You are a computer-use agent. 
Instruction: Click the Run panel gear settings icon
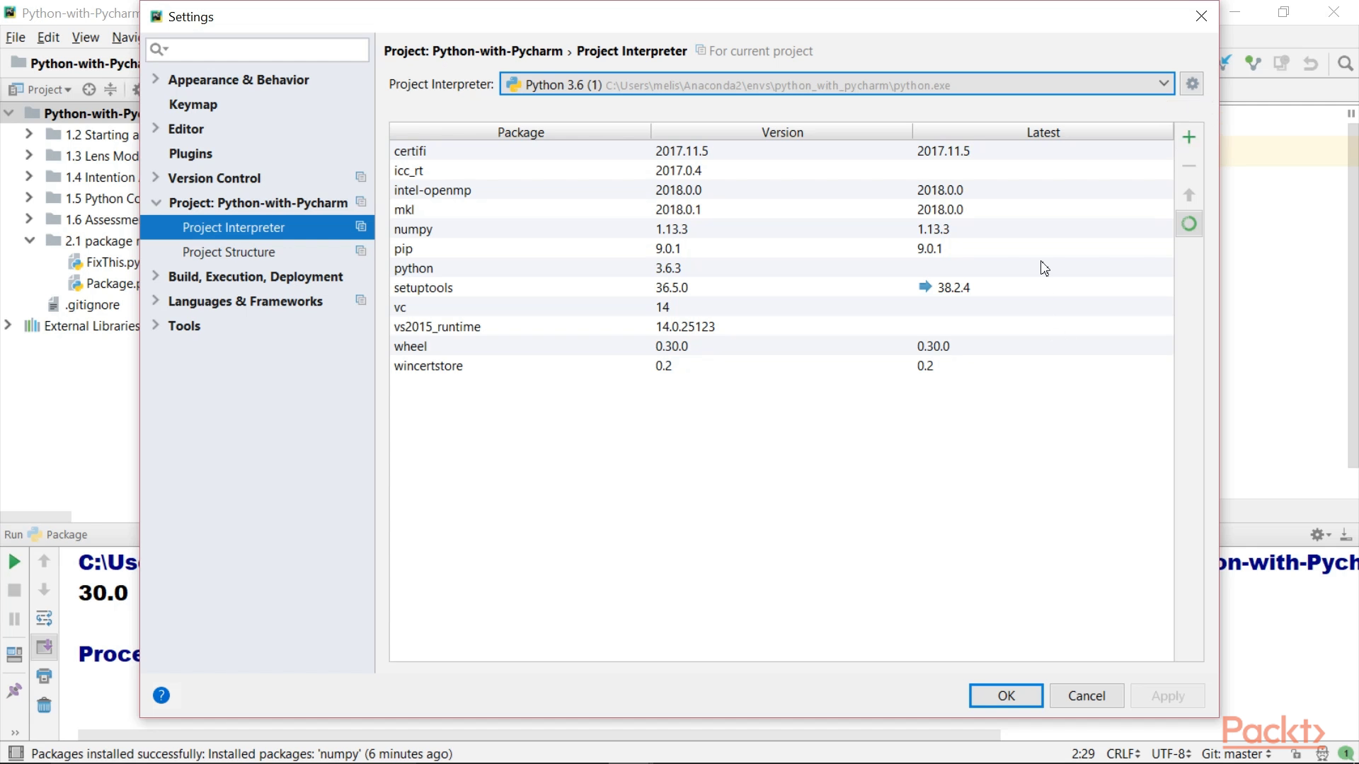[1321, 535]
